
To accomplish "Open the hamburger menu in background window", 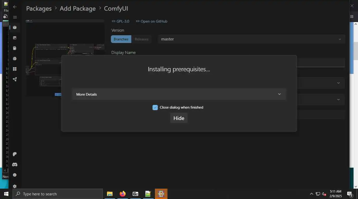I will [x=352, y=16].
